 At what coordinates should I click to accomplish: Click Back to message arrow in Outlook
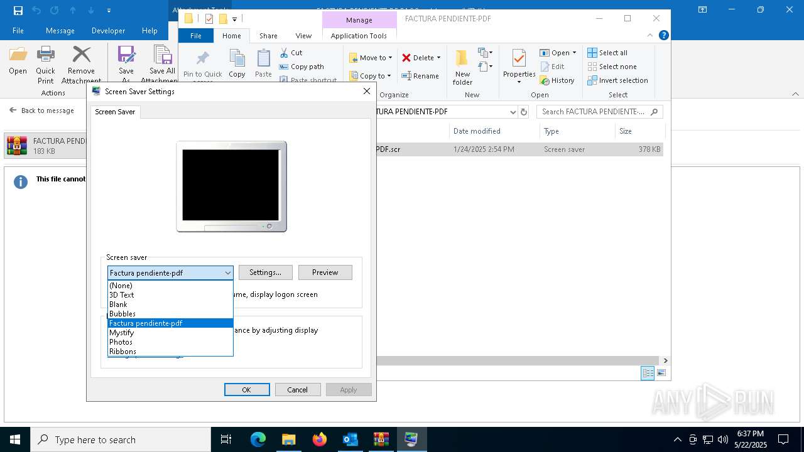pyautogui.click(x=13, y=110)
